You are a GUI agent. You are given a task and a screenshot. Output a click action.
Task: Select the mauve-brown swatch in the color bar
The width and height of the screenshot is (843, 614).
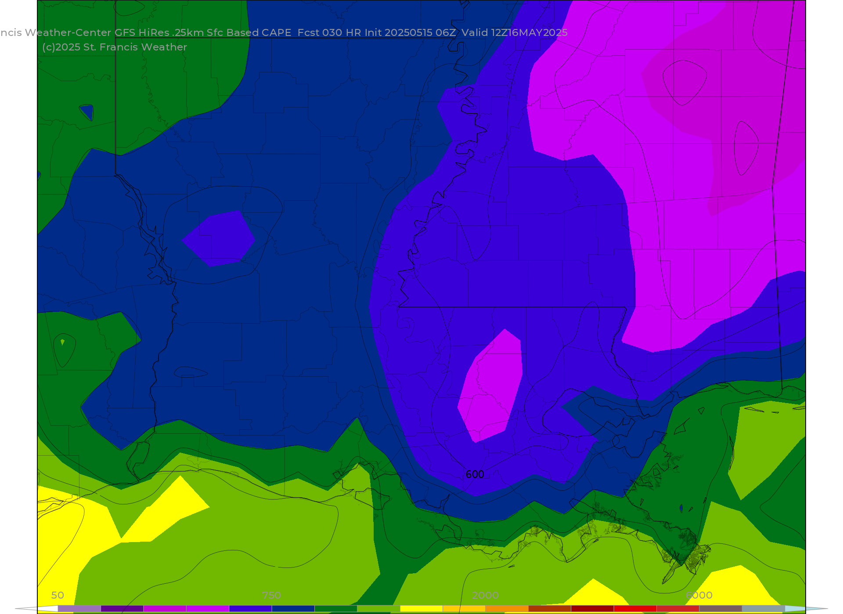pos(721,609)
